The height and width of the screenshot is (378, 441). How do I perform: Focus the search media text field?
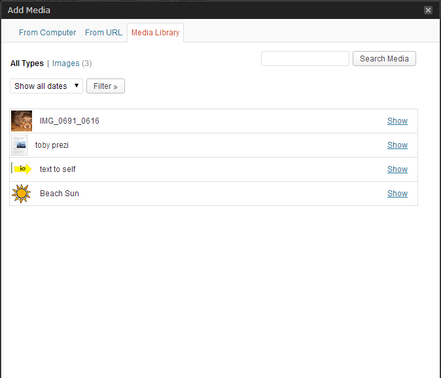(x=305, y=59)
